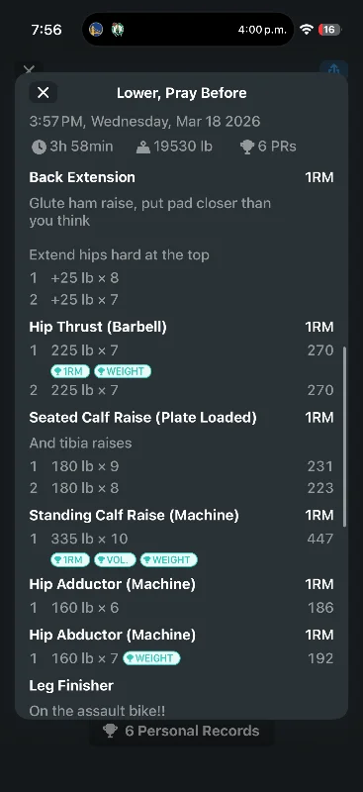Screen dimensions: 363x792
Task: Select the 335 lb × 10 set row
Action: click(x=181, y=539)
